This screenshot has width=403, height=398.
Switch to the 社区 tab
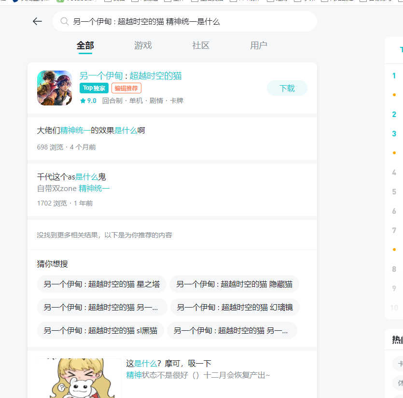coord(201,45)
